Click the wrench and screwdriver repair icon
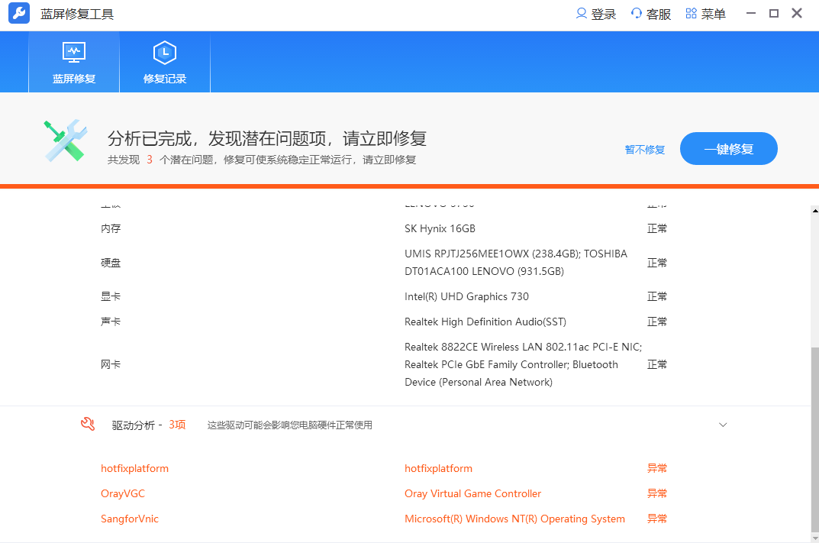This screenshot has height=543, width=819. (65, 141)
